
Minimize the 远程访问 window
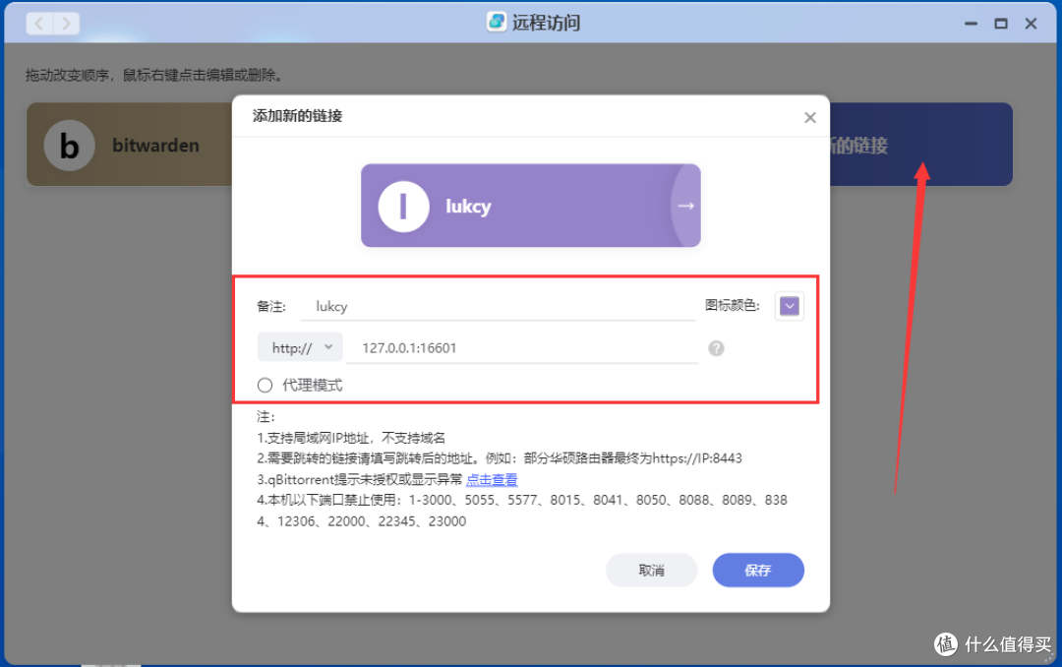coord(971,24)
